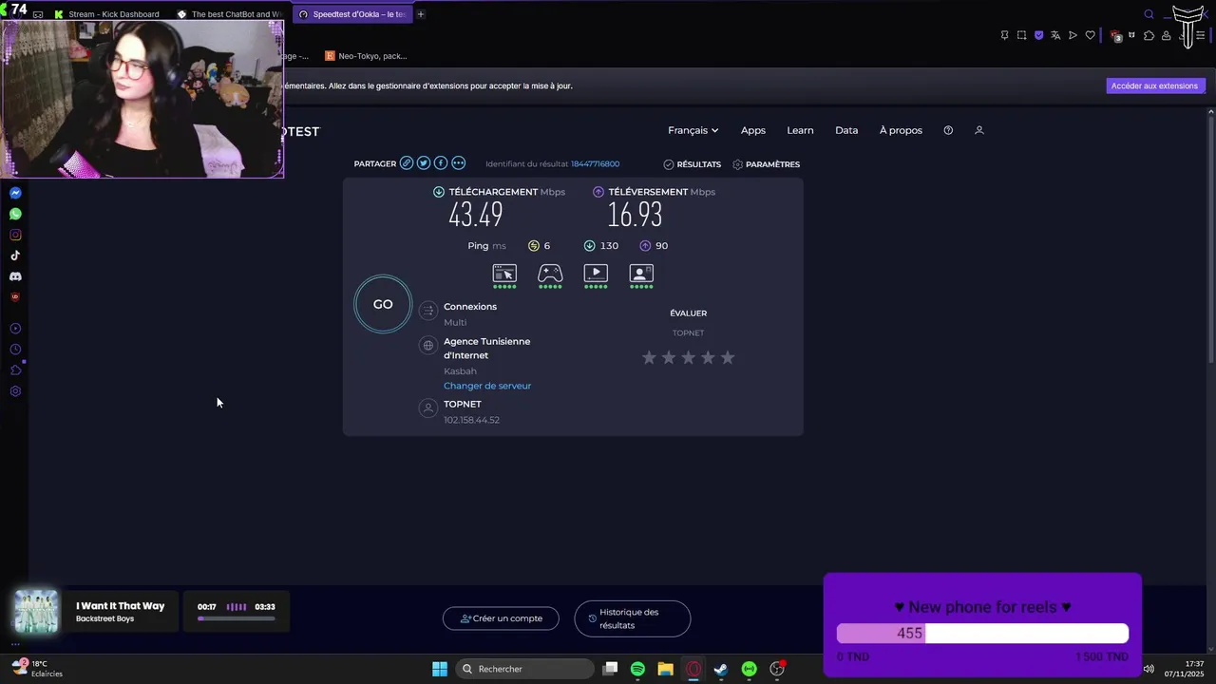This screenshot has height=684, width=1216.
Task: Click the web browsing quality icon
Action: click(x=504, y=275)
